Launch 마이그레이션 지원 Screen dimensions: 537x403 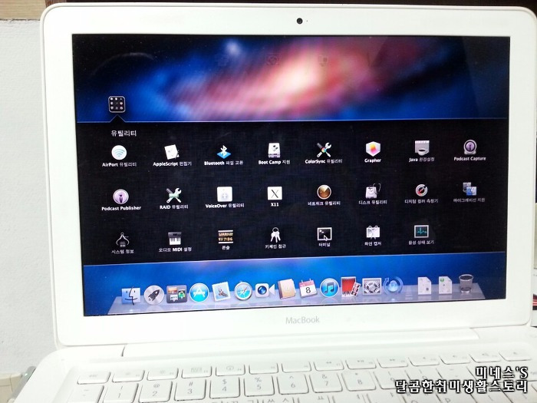click(x=469, y=189)
